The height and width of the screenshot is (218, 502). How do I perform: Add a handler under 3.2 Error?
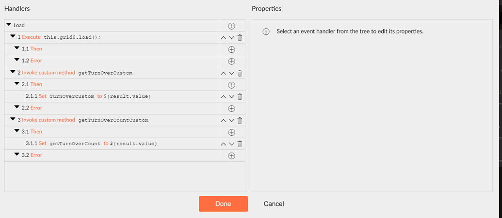231,156
